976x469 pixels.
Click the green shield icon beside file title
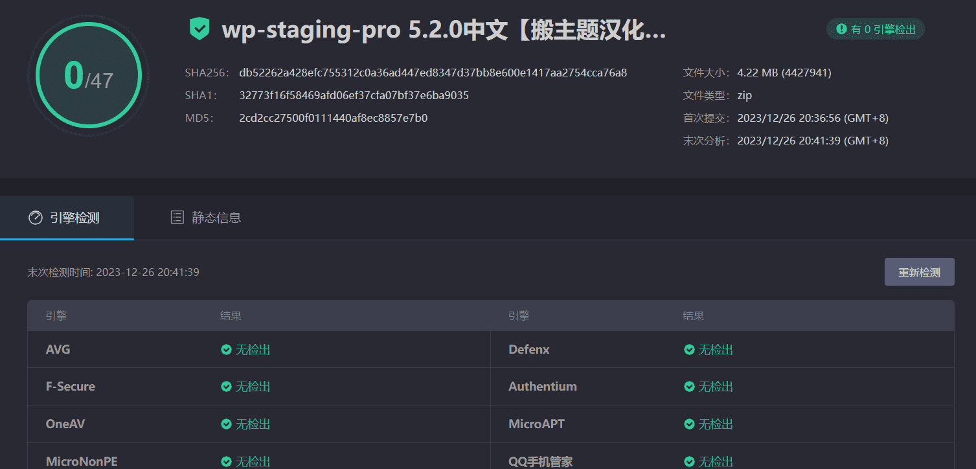pyautogui.click(x=199, y=29)
